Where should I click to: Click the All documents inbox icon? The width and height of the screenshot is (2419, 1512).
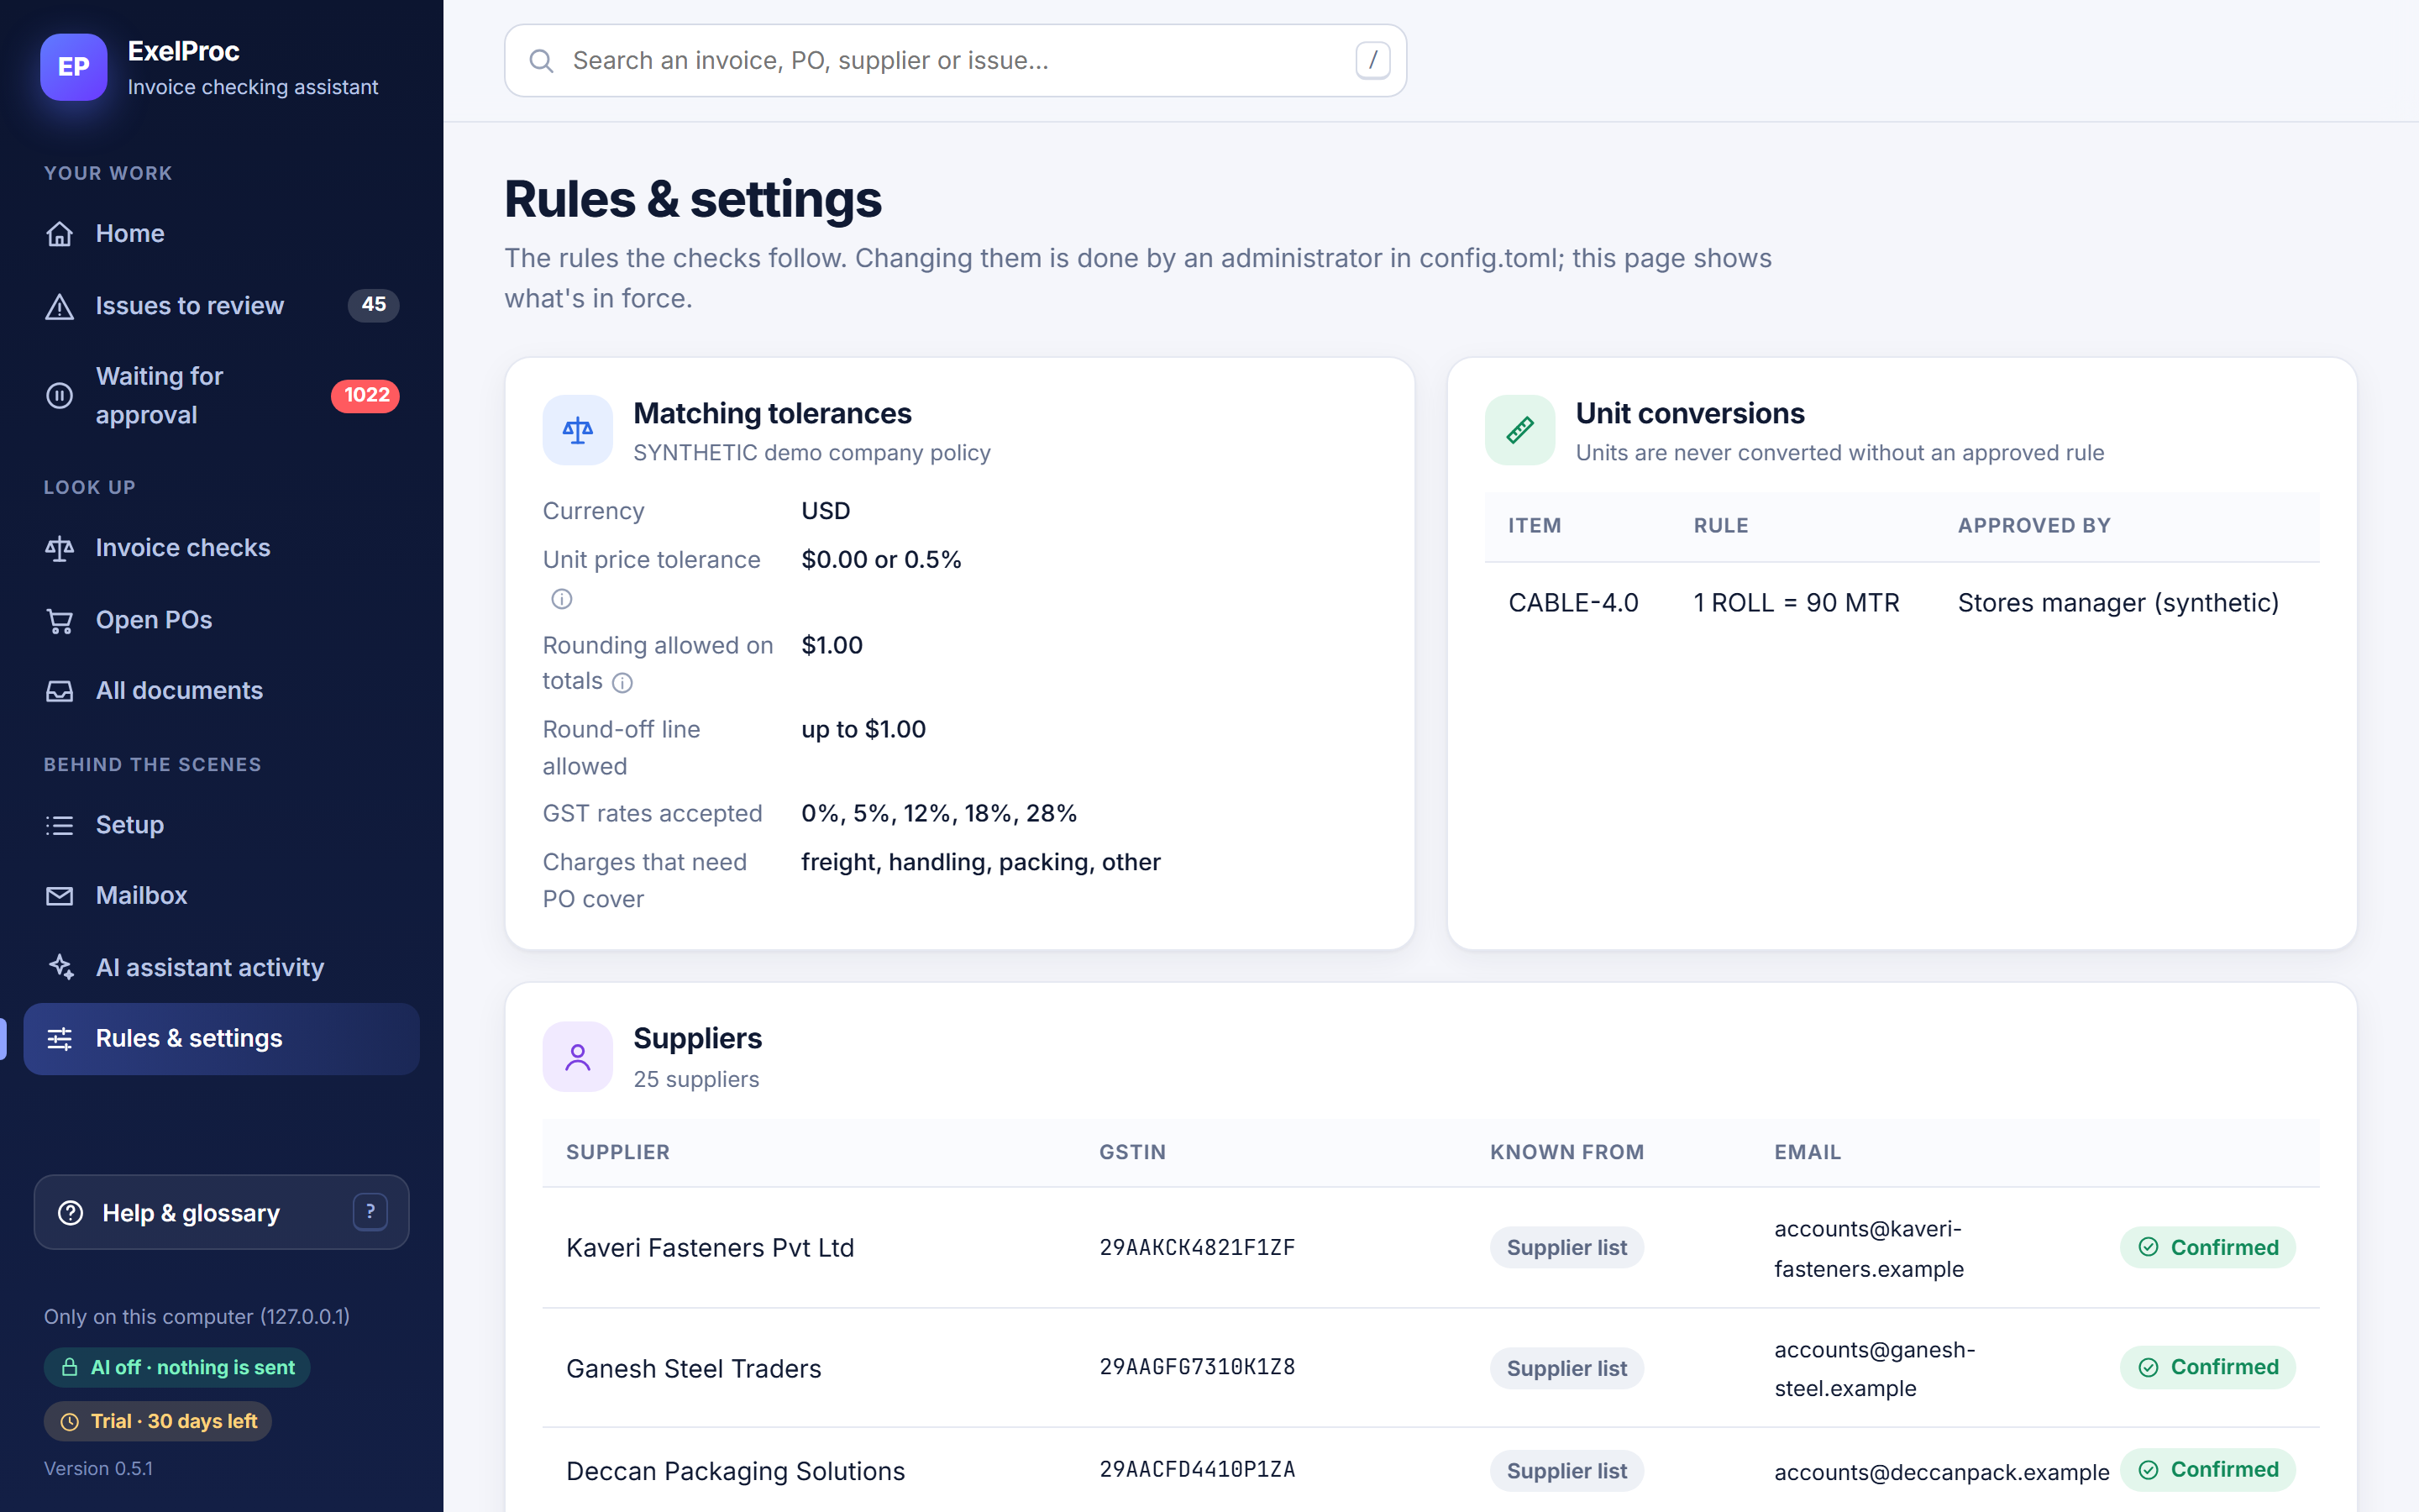[x=60, y=691]
